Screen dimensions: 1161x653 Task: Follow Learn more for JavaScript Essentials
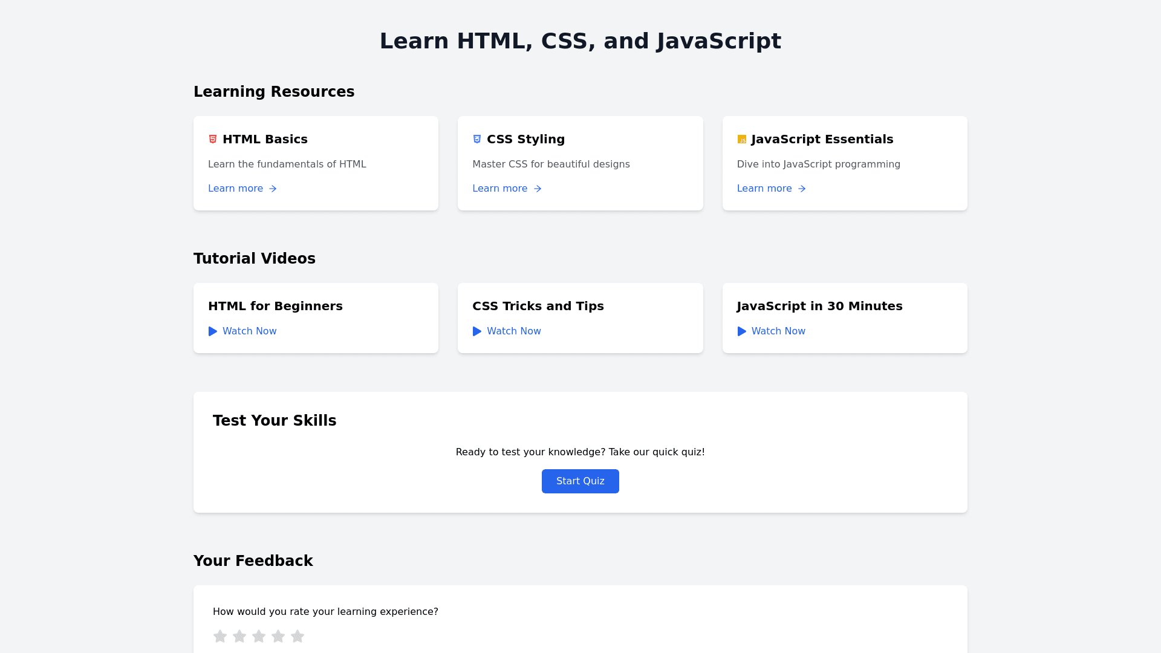pos(764,189)
